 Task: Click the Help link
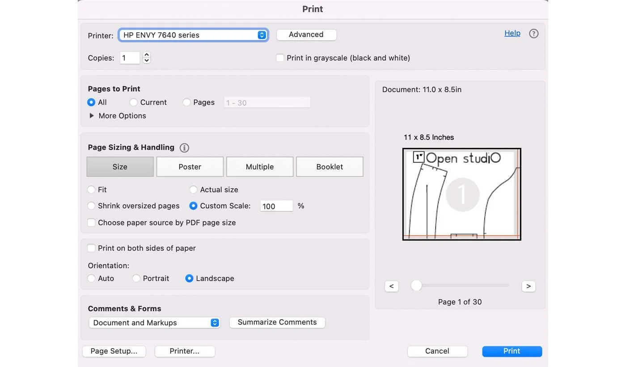tap(512, 33)
